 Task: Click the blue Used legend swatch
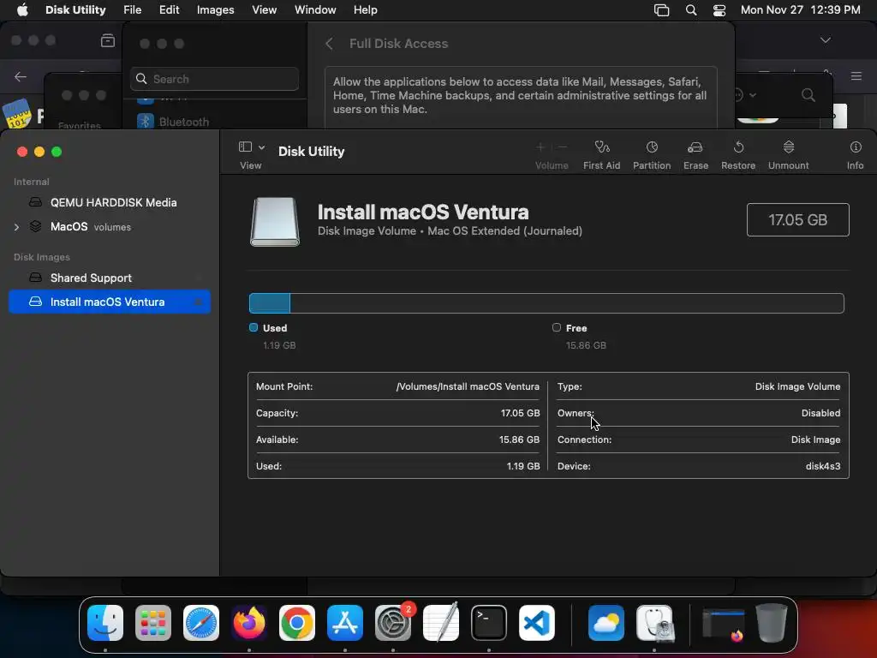point(254,327)
